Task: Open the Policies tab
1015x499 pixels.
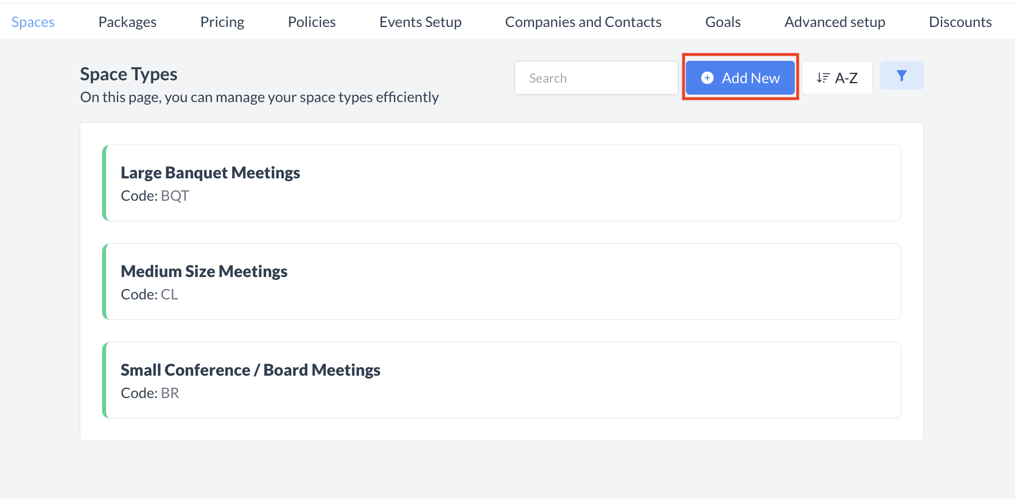Action: pos(311,22)
